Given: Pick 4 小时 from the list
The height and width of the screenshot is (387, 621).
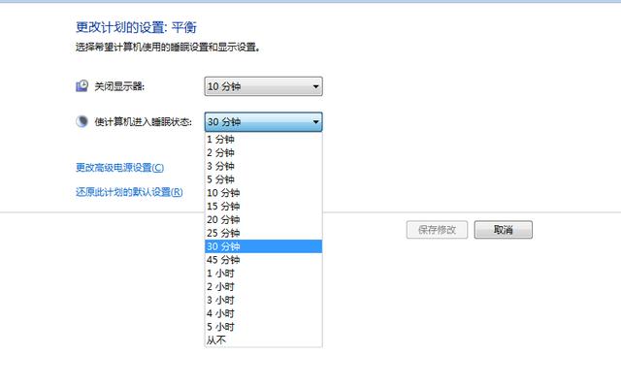Looking at the screenshot, I should click(263, 314).
